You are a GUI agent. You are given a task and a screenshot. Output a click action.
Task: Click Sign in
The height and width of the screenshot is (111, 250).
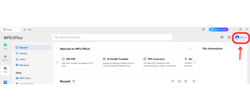(x=241, y=37)
